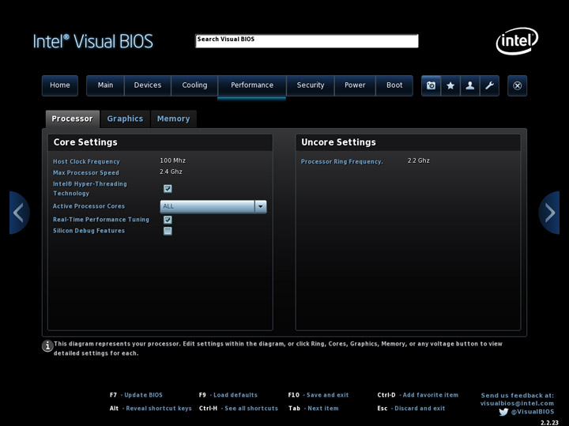Click Next item link
The width and height of the screenshot is (569, 426).
point(323,409)
